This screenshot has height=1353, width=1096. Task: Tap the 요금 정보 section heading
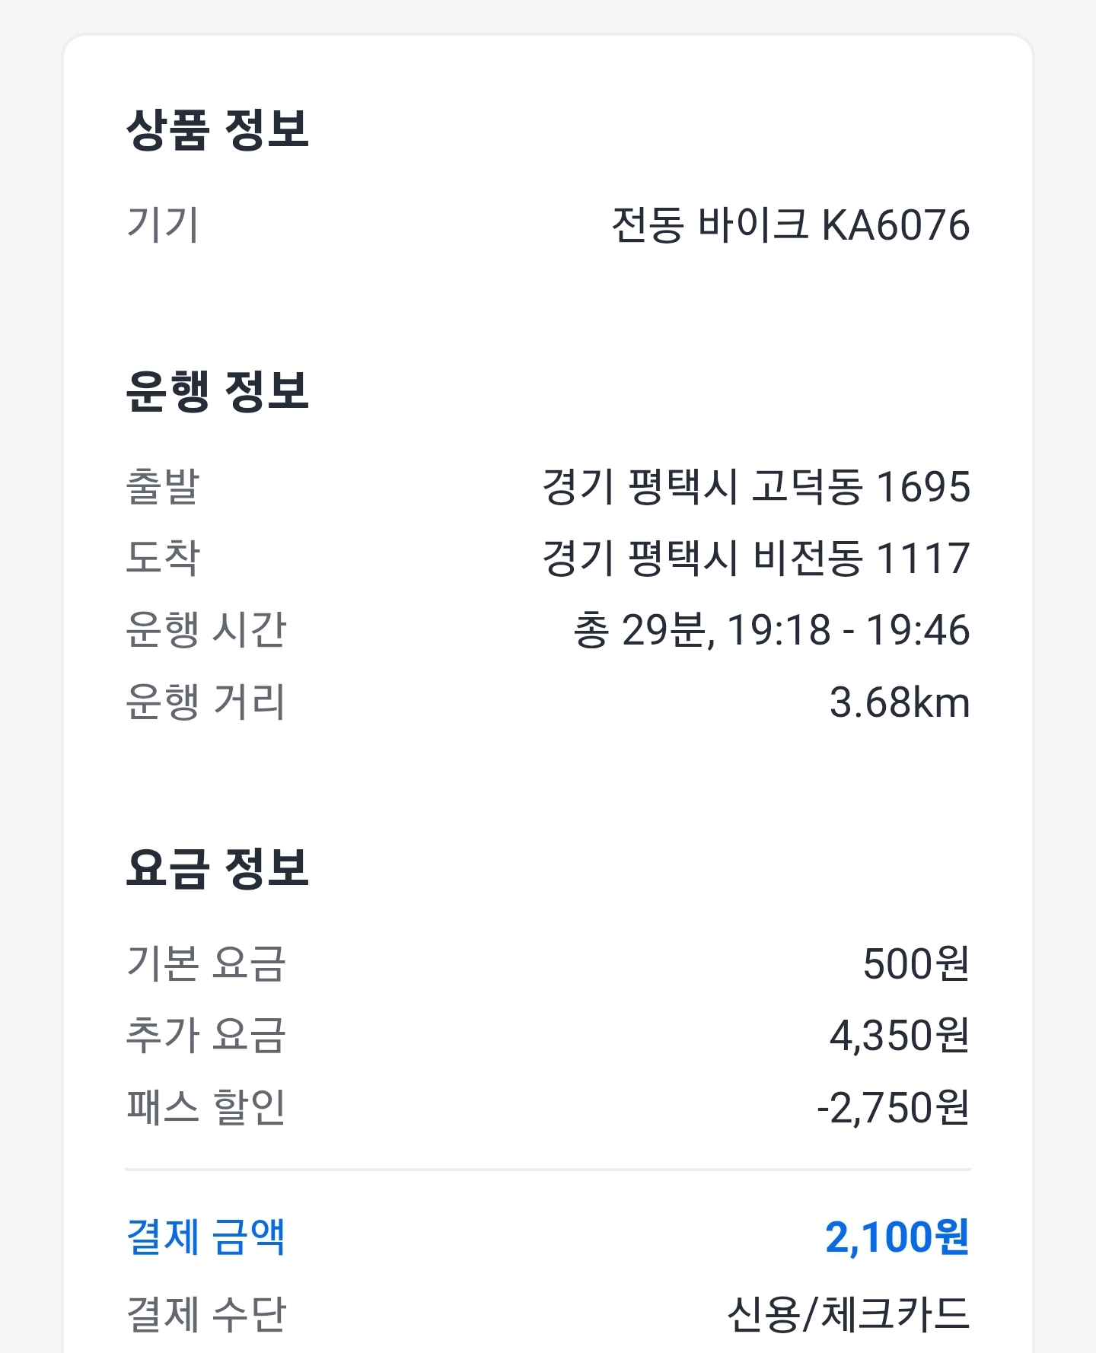point(217,868)
